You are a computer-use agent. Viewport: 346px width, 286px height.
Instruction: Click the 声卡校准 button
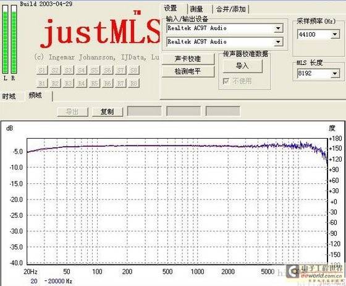tap(188, 59)
